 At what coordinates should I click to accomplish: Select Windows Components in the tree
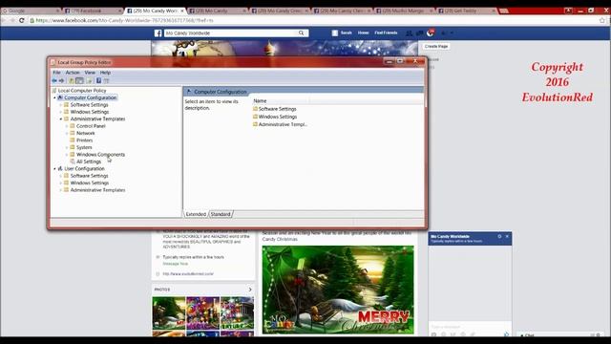(x=100, y=155)
